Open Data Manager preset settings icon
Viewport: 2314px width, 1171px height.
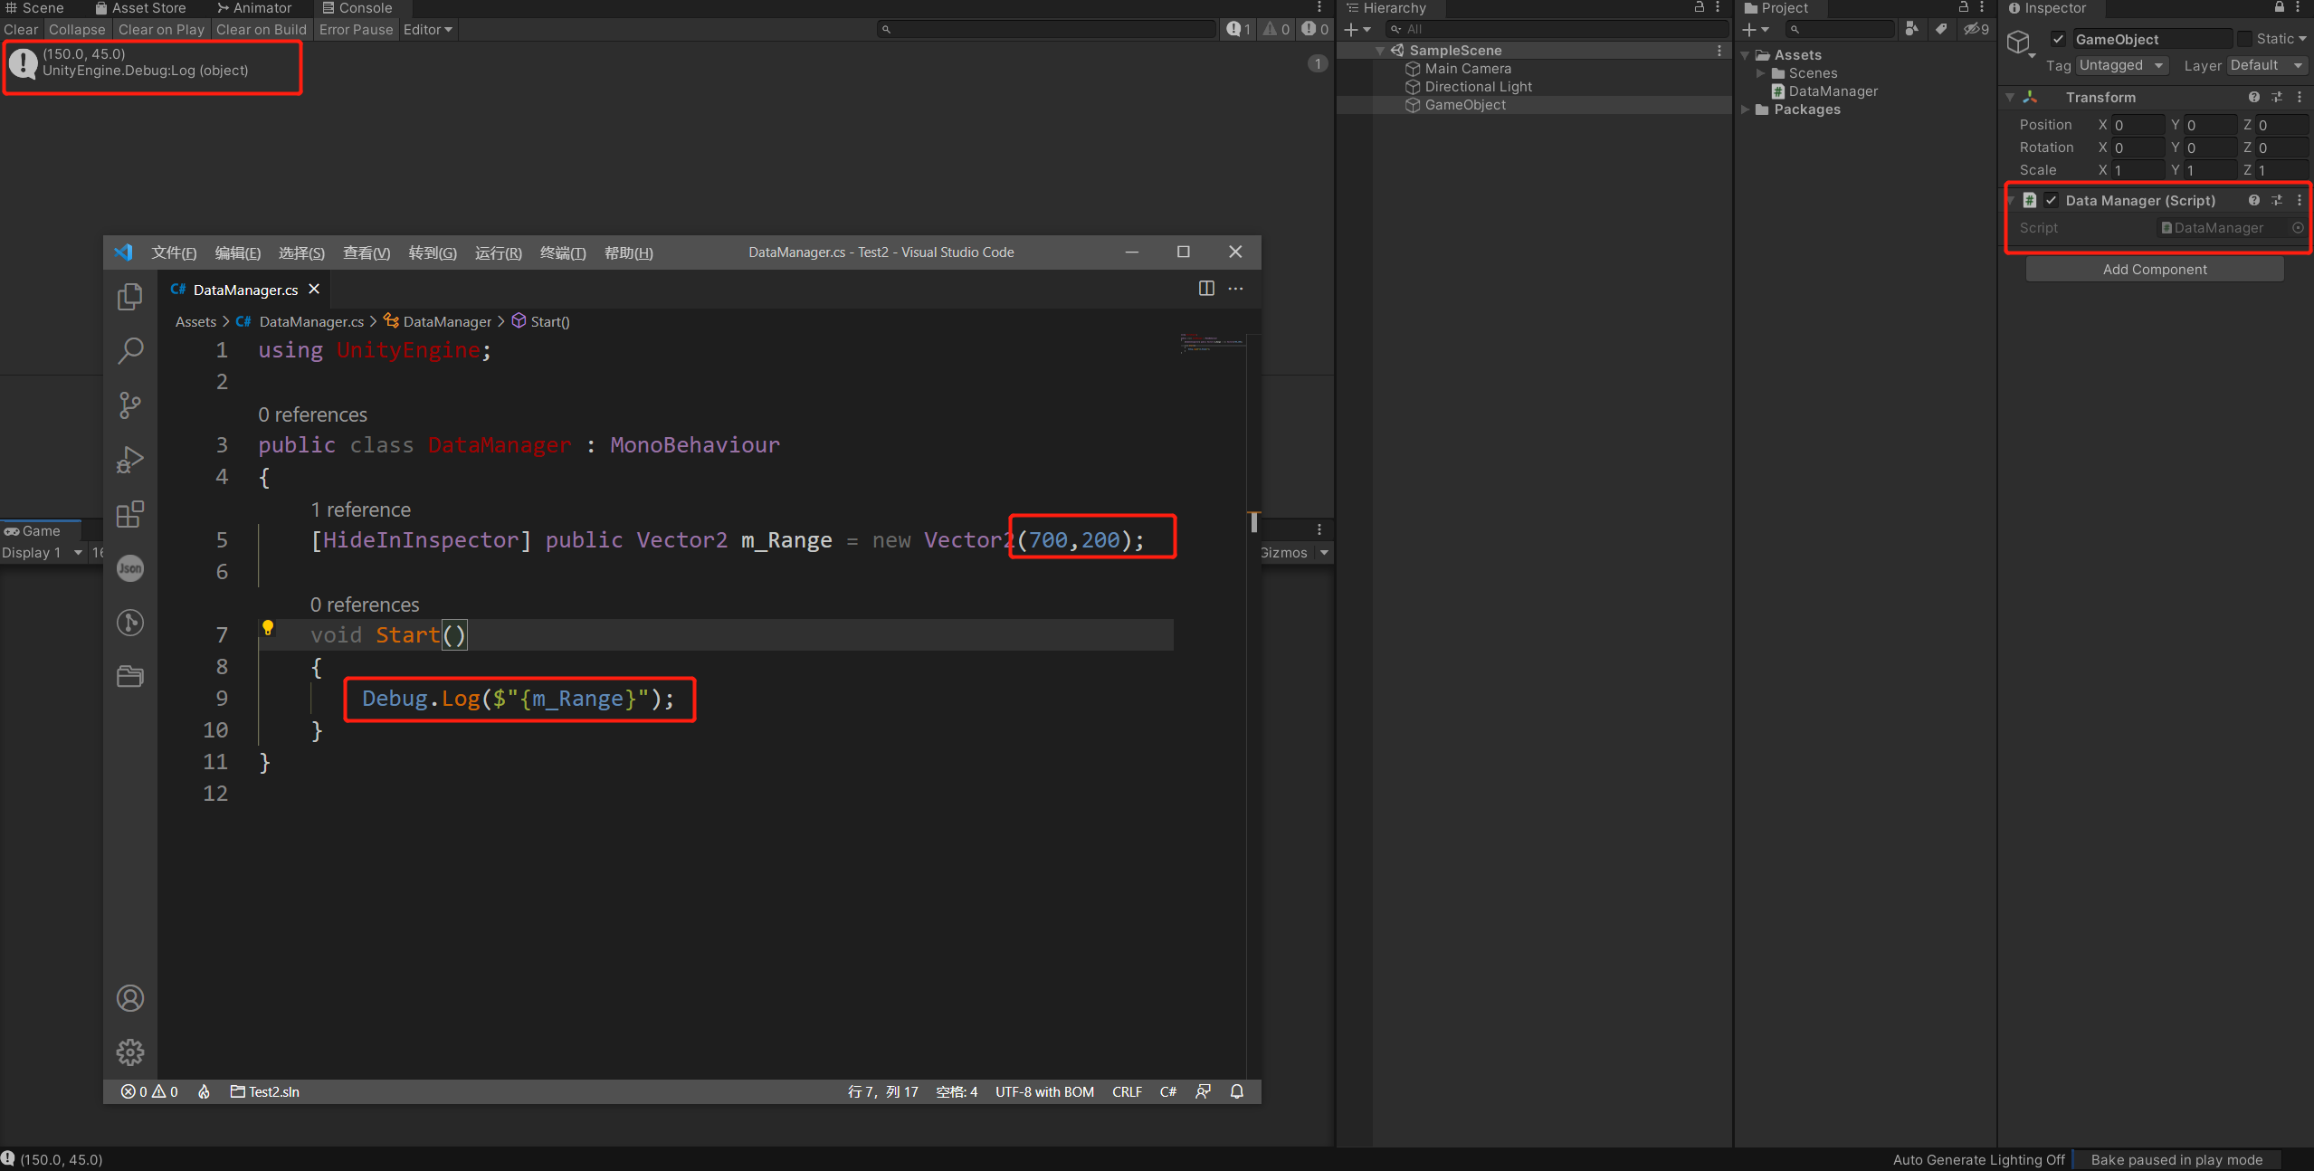[x=2277, y=200]
